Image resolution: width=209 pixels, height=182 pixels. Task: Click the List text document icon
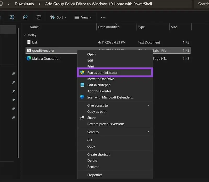[x=29, y=42]
